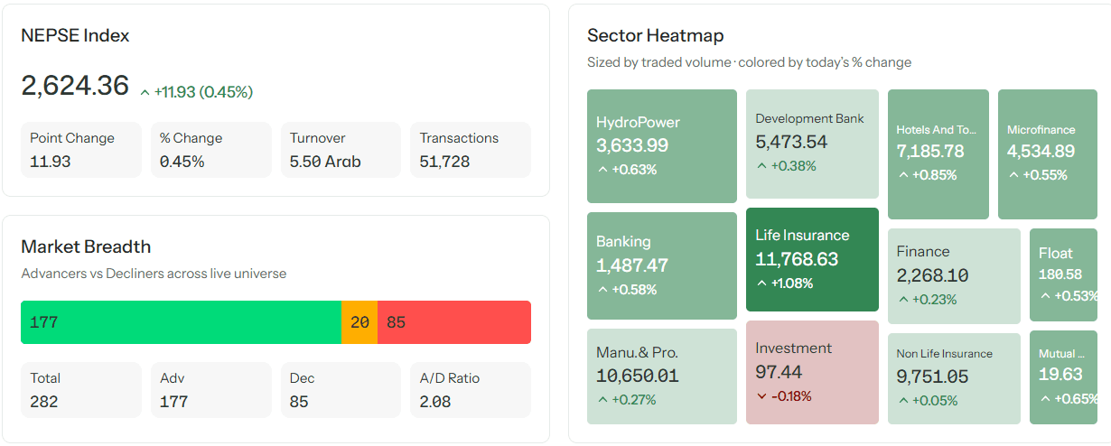This screenshot has height=446, width=1111.
Task: Click the up arrow beside +11.93 (0.45%)
Action: (x=145, y=93)
